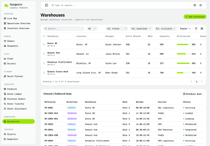Click the Add warehouse button

pos(195,17)
